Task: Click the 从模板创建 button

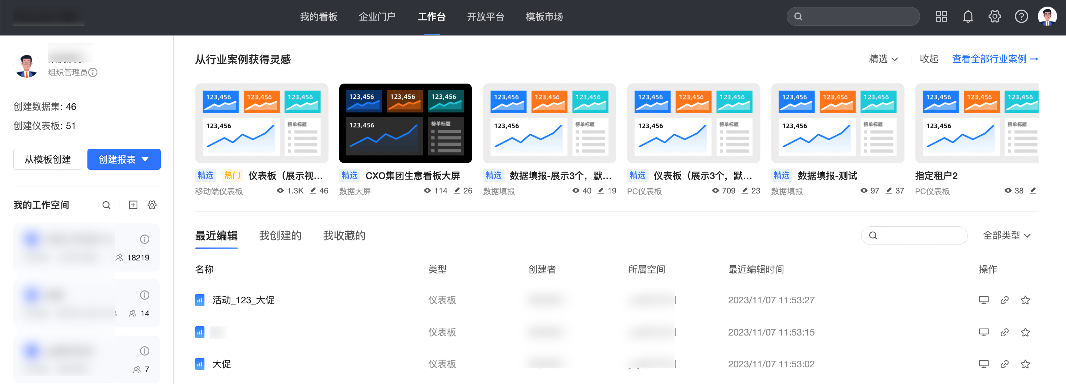Action: 47,159
